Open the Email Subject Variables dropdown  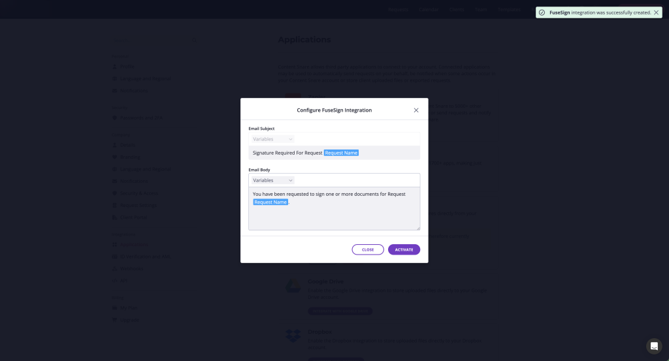click(x=272, y=139)
